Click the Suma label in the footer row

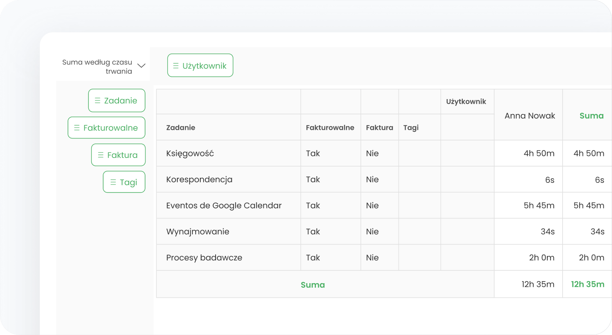313,285
